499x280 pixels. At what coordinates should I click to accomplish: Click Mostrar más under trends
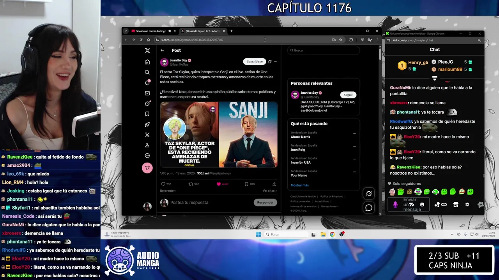click(x=299, y=185)
